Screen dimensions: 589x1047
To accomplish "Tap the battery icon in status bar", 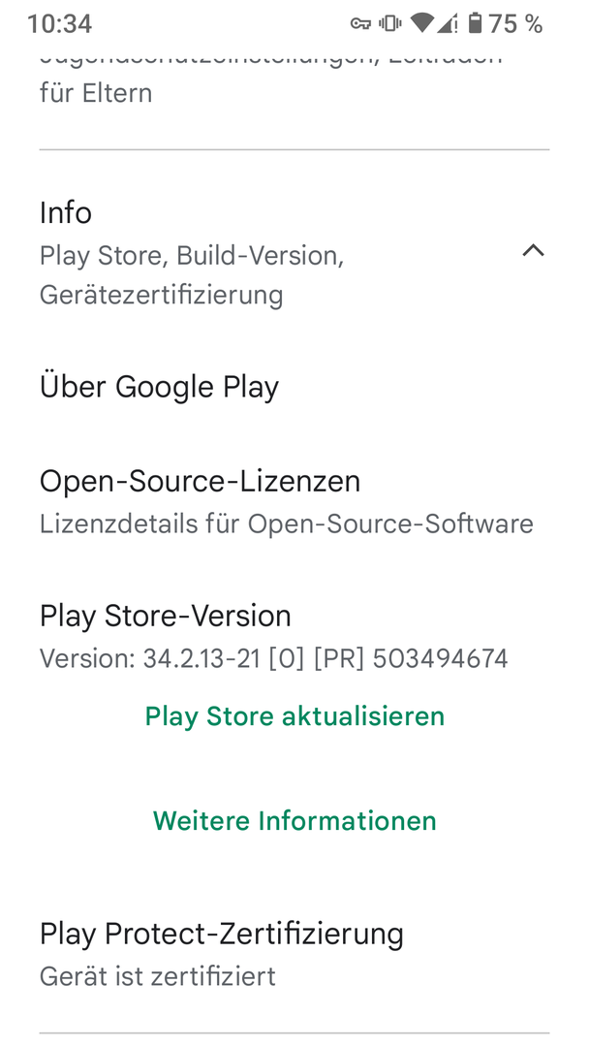I will pos(475,23).
